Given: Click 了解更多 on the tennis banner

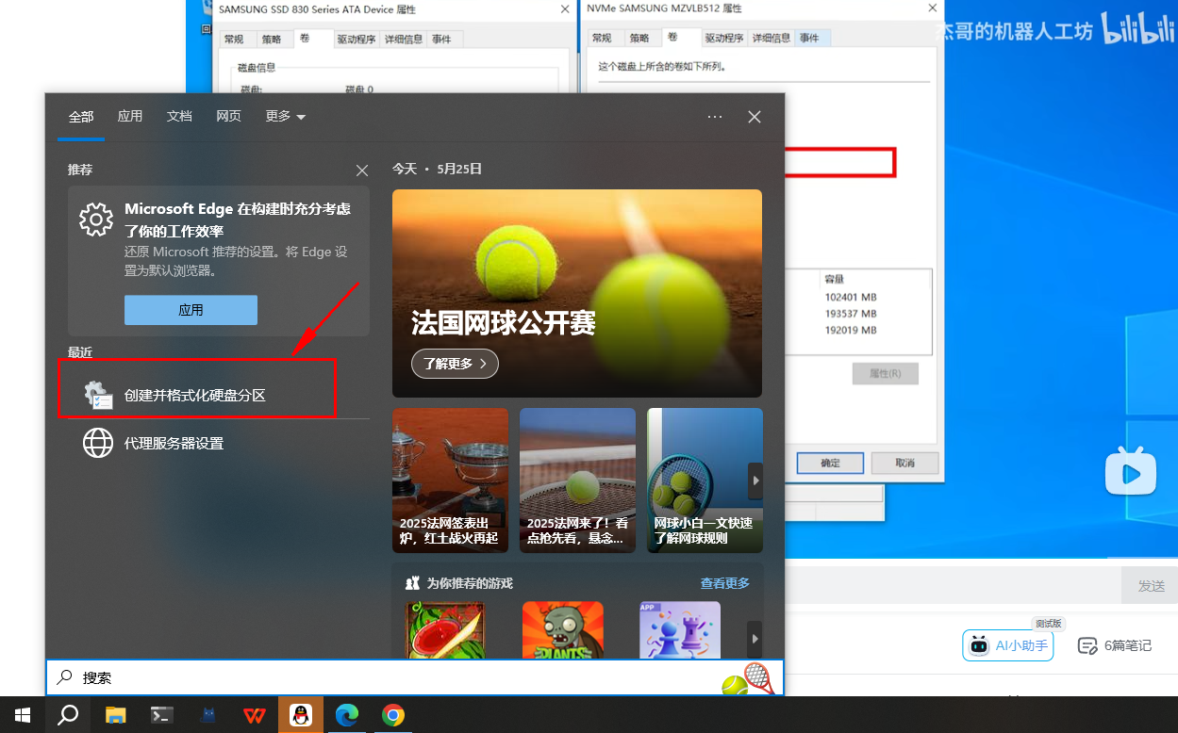Looking at the screenshot, I should [x=455, y=363].
